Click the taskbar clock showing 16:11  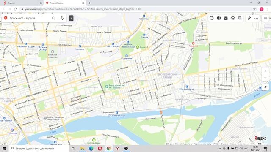(x=255, y=148)
